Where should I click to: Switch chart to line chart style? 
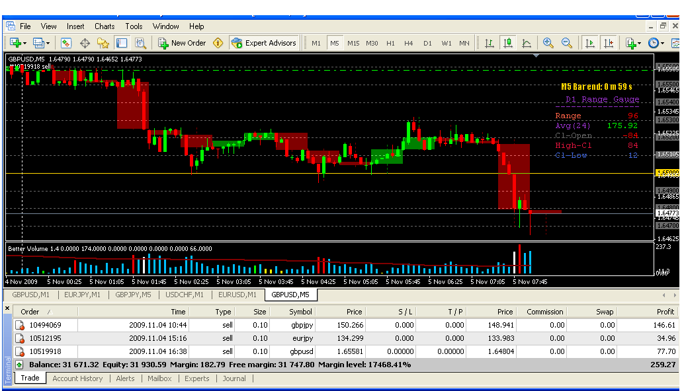(x=527, y=43)
